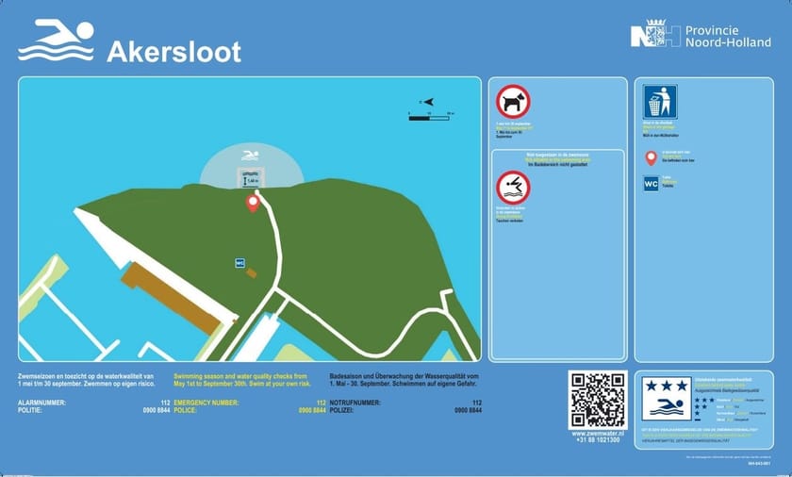The image size is (792, 477).
Task: Click the 'Provincie Noord-Holland' text
Action: point(728,37)
